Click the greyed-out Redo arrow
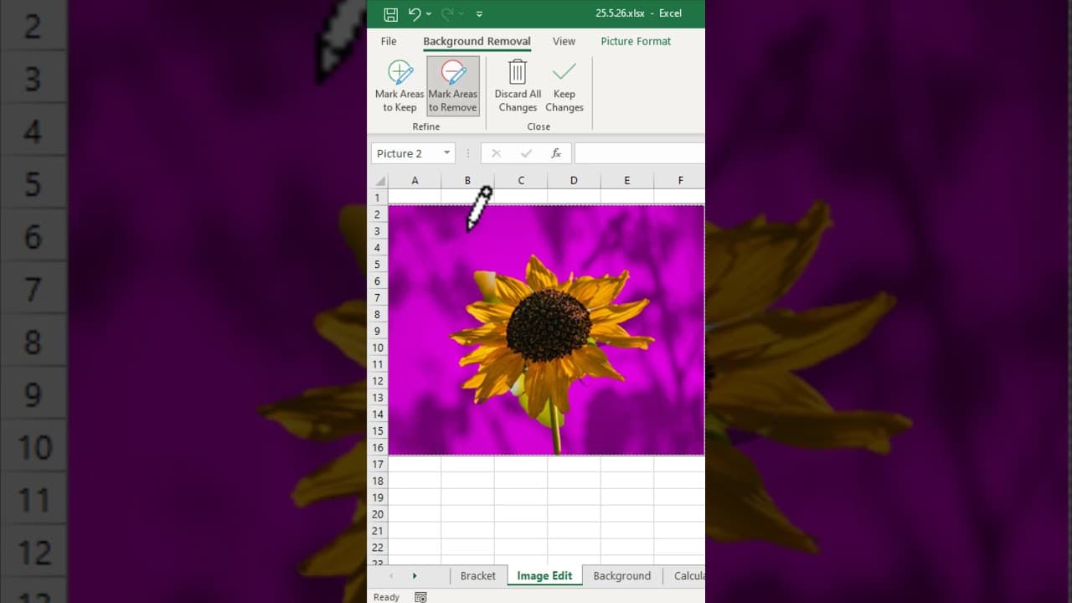1072x603 pixels. tap(447, 13)
